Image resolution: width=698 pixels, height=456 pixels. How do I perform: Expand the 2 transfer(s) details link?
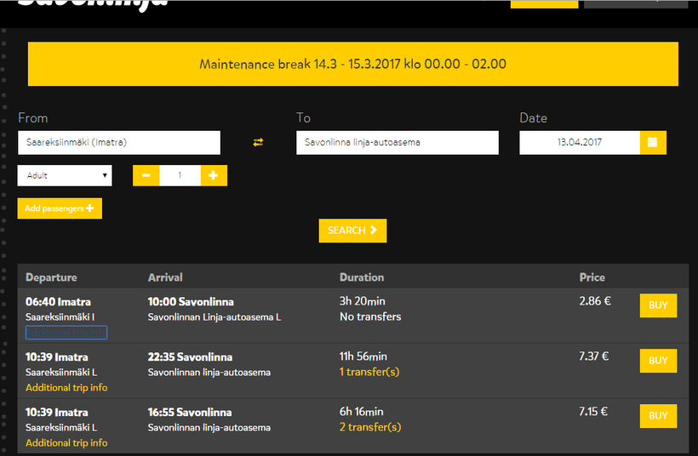(x=369, y=427)
